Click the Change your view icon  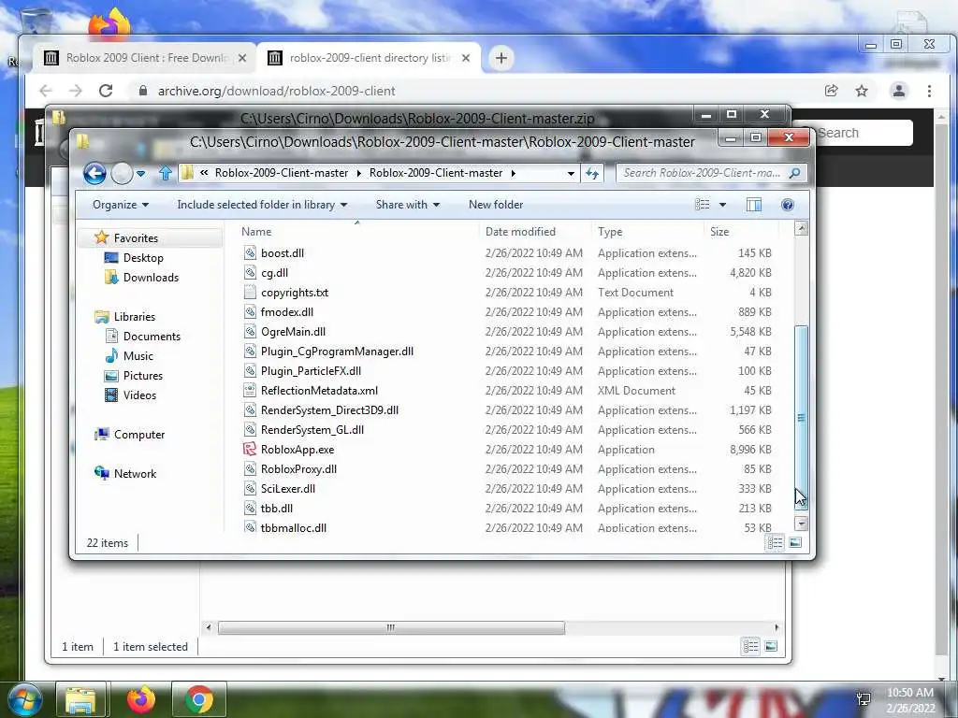point(703,205)
